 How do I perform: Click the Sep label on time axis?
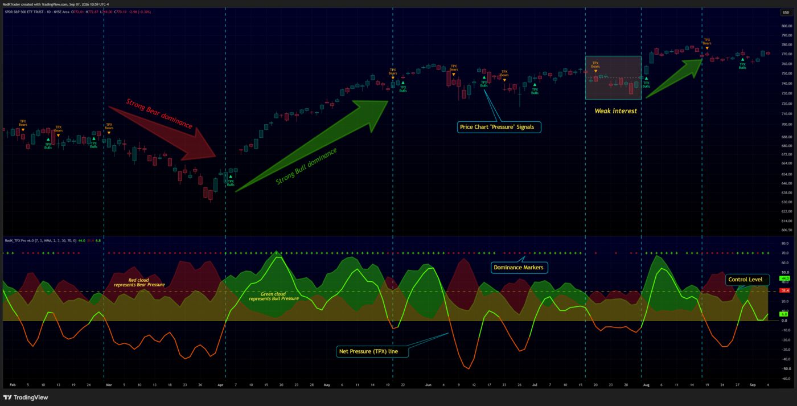point(752,385)
